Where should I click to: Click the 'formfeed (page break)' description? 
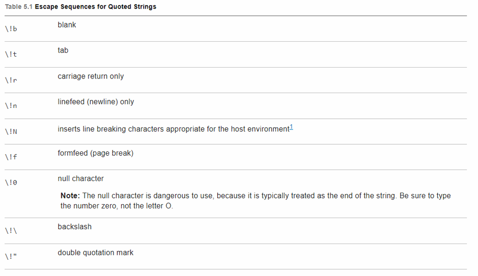(x=95, y=153)
